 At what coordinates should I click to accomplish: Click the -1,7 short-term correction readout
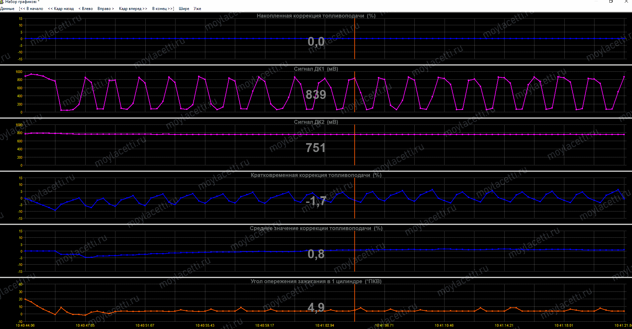316,201
